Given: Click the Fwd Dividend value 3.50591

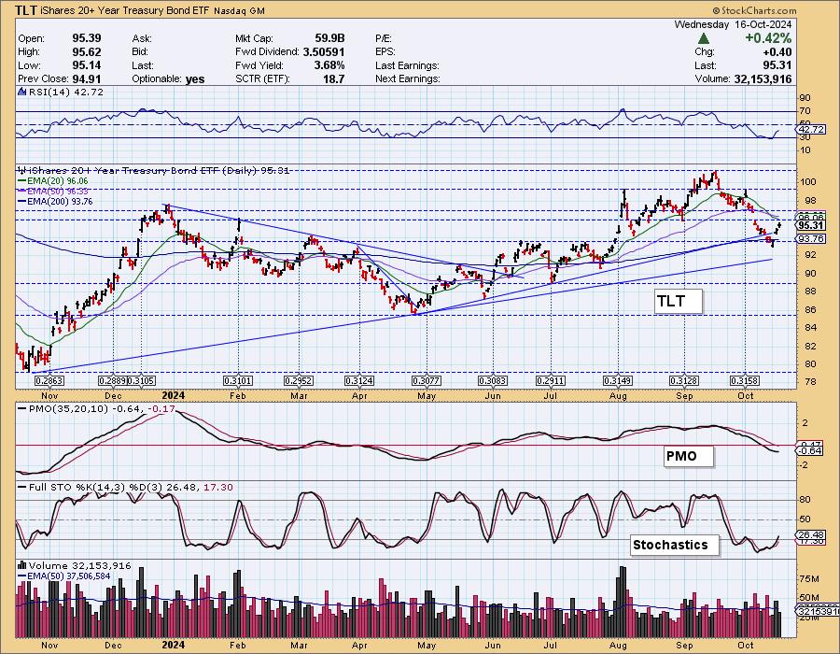Looking at the screenshot, I should click(324, 52).
